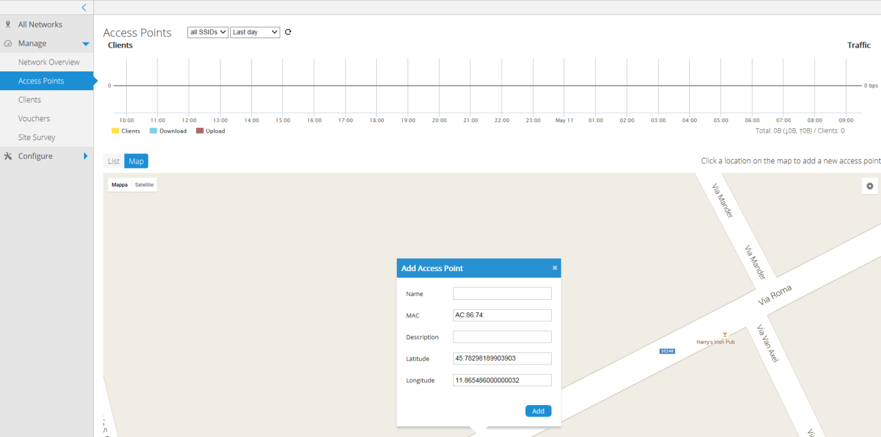The image size is (881, 437).
Task: Click the Add button in dialog
Action: point(538,411)
